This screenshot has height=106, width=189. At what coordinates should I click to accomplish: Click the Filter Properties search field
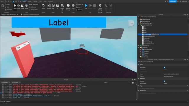[162, 62]
